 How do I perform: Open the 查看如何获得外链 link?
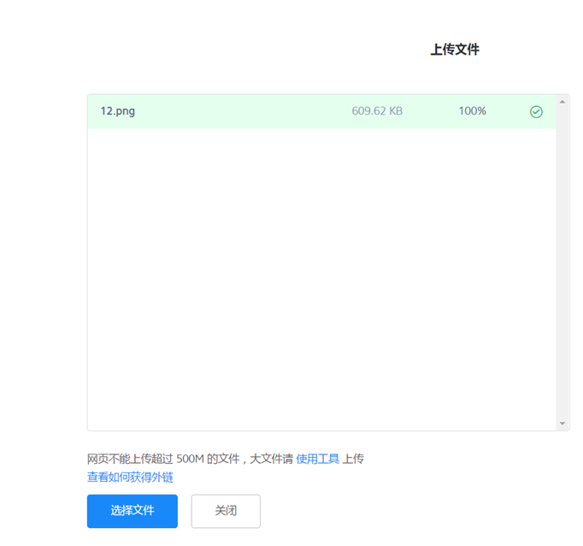click(130, 478)
